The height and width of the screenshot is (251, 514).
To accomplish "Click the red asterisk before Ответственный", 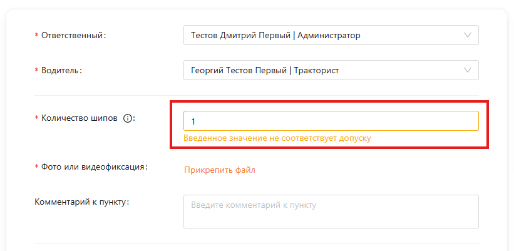I will (36, 36).
